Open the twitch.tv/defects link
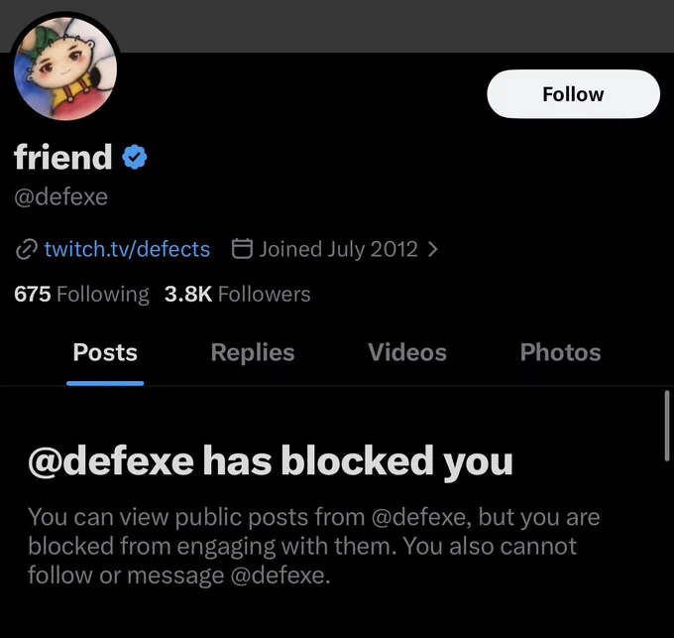This screenshot has height=638, width=674. (x=127, y=249)
